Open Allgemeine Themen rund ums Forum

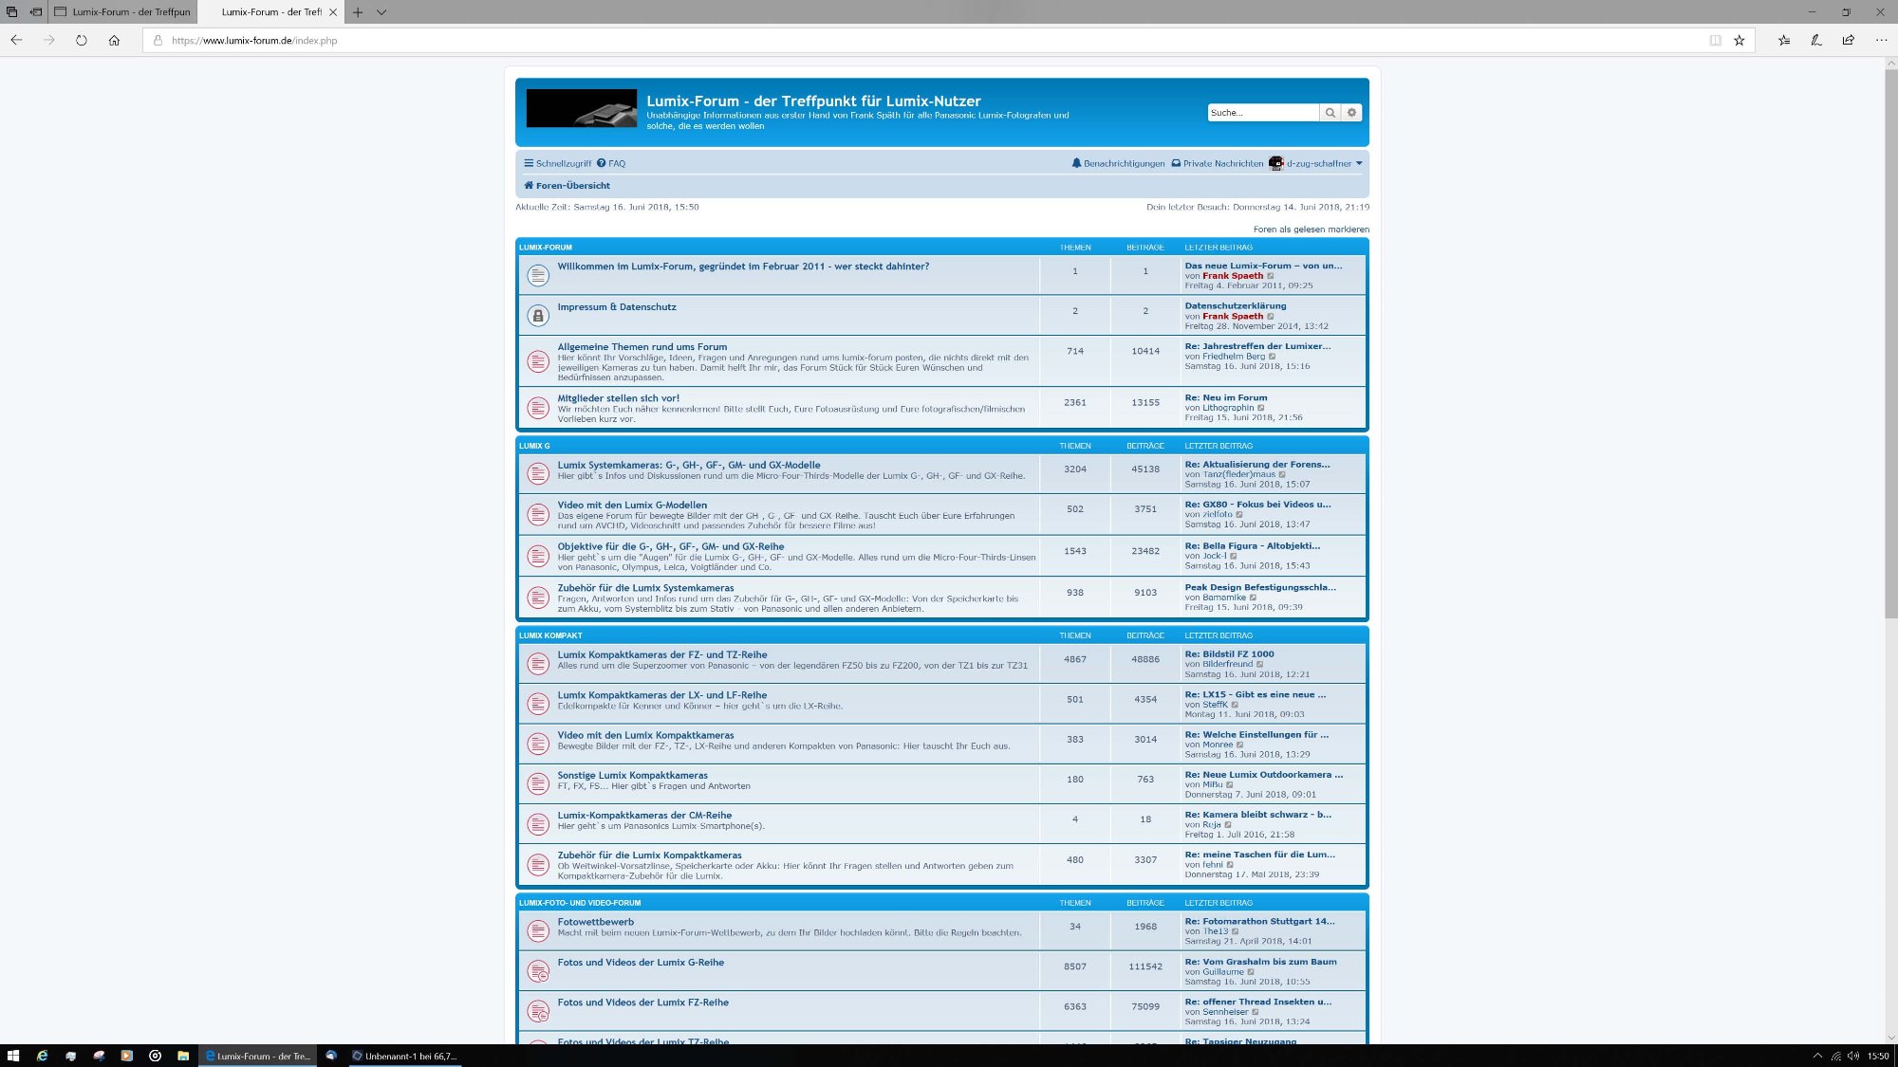click(x=642, y=347)
